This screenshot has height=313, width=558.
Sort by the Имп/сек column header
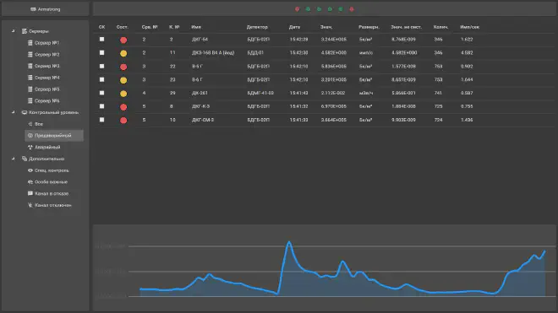pos(470,27)
